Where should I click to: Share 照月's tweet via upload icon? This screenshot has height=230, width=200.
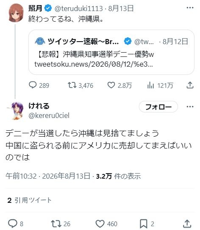pyautogui.click(x=190, y=85)
